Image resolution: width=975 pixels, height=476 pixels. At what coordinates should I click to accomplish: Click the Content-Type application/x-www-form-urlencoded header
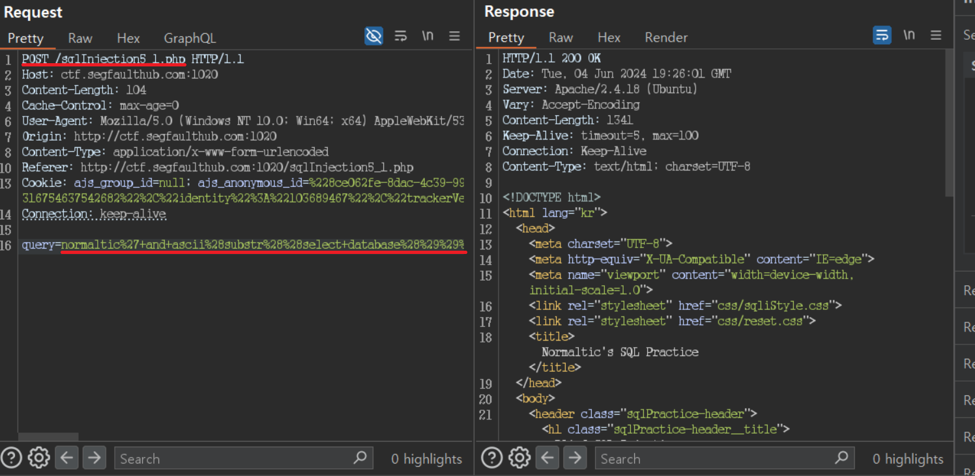click(x=175, y=152)
